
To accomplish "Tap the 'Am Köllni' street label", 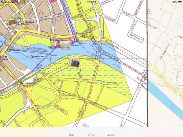I will coord(77,88).
